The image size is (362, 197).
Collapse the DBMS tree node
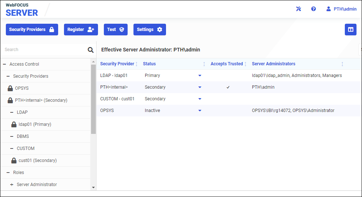coord(12,136)
